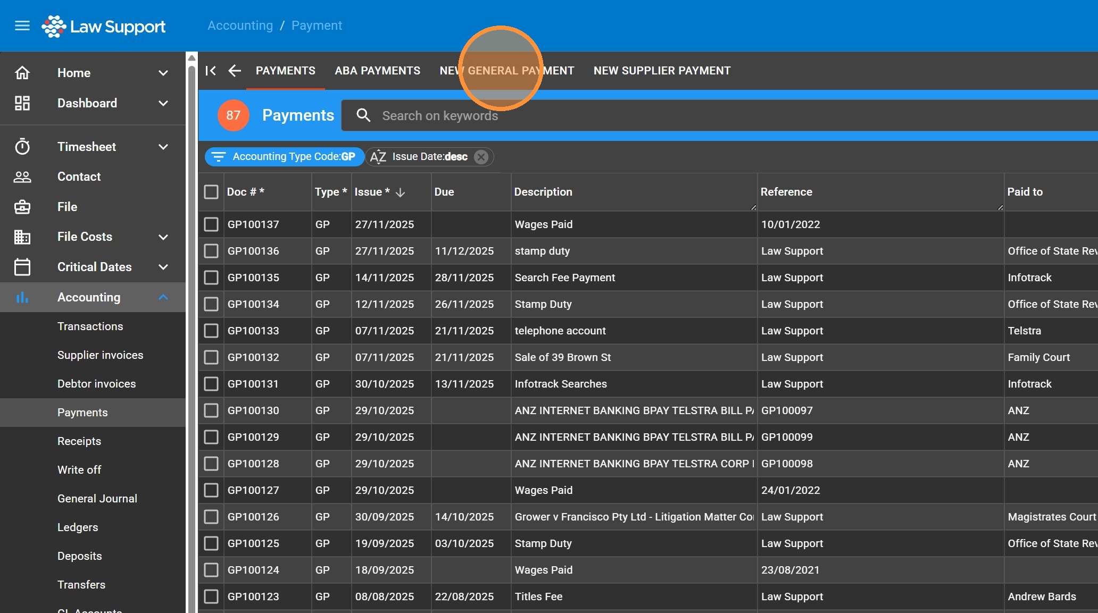Expand the Dashboard menu chevron
Viewport: 1098px width, 613px height.
coord(163,103)
